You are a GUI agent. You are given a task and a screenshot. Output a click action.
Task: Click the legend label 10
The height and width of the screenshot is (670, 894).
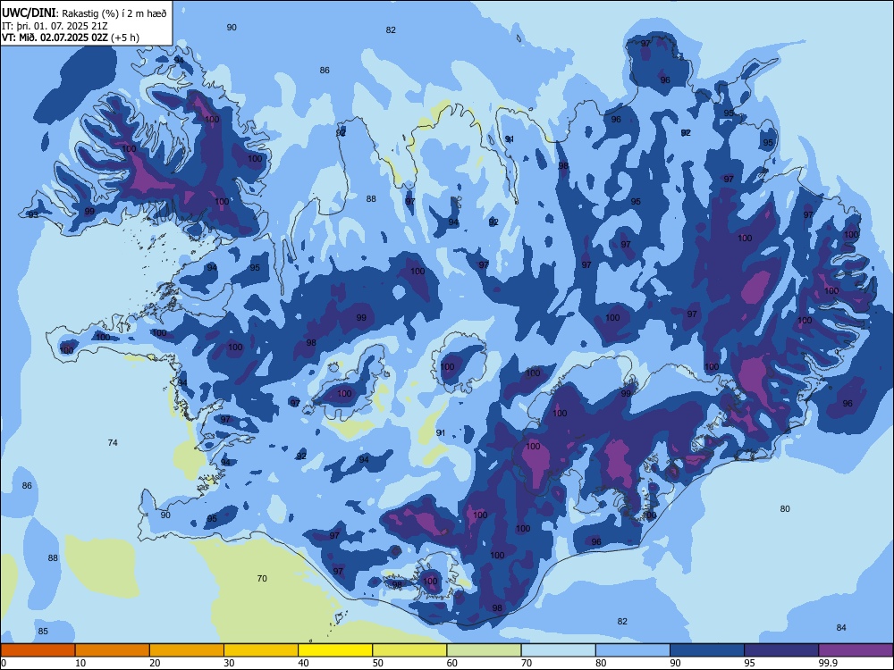(80, 663)
